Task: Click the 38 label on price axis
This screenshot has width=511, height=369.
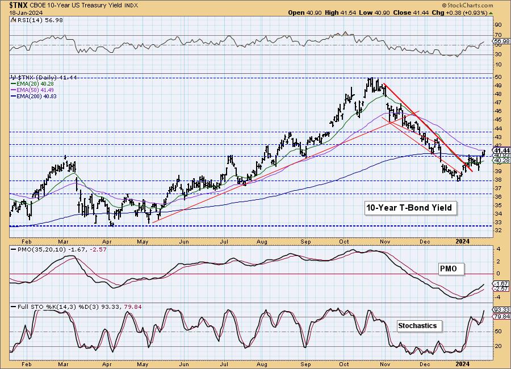Action: pos(499,180)
